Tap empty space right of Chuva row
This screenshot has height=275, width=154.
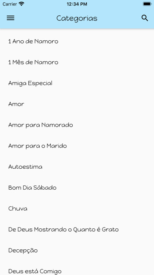[91, 209]
